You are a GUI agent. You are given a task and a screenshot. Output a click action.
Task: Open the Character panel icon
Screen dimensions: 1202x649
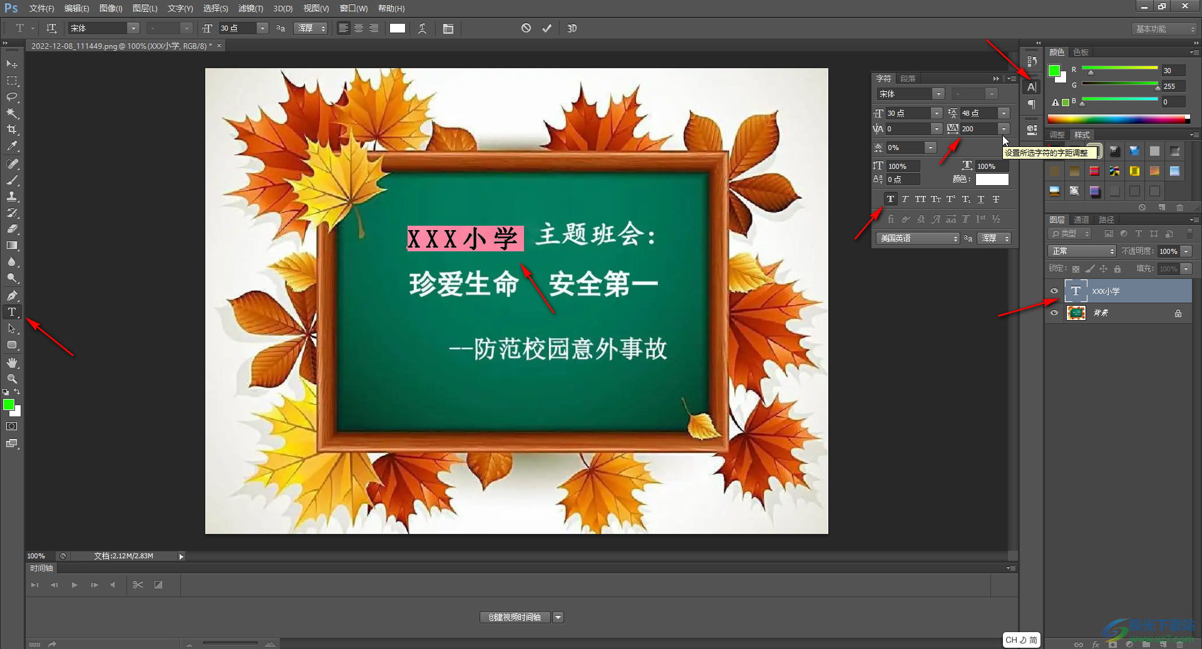(1032, 87)
